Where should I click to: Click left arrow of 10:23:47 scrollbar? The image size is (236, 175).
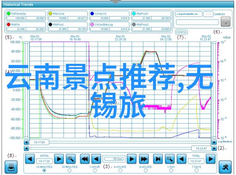pyautogui.click(x=26, y=148)
